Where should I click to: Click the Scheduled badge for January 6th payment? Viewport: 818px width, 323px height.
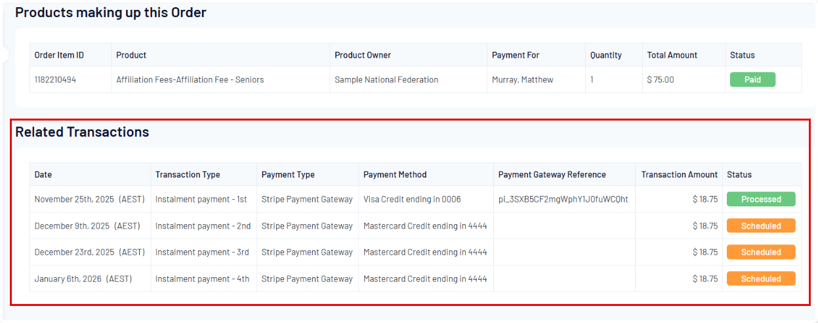click(x=761, y=278)
